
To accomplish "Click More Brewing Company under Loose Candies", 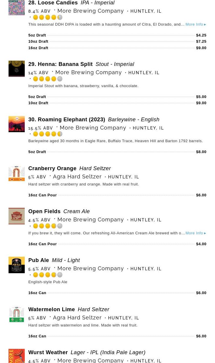I will pyautogui.click(x=90, y=11).
